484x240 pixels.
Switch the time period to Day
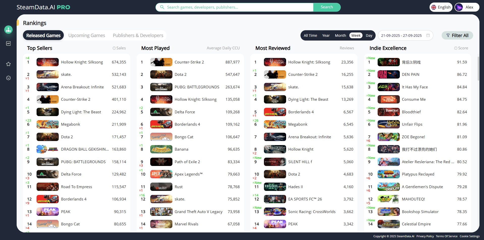[x=369, y=35]
